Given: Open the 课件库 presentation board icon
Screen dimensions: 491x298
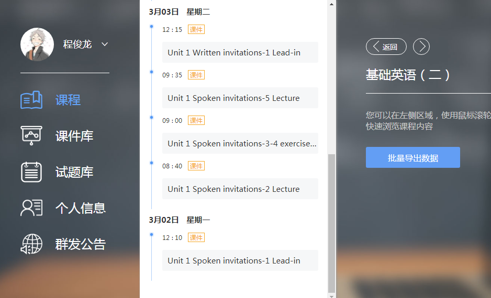Looking at the screenshot, I should [31, 135].
